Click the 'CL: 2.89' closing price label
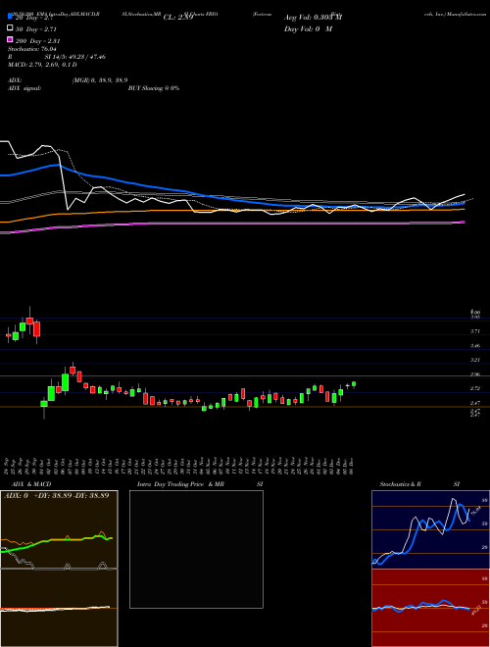The height and width of the screenshot is (647, 490). coord(177,18)
